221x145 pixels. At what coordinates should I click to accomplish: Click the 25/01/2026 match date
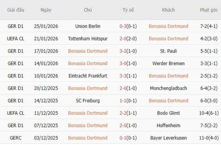click(46, 26)
